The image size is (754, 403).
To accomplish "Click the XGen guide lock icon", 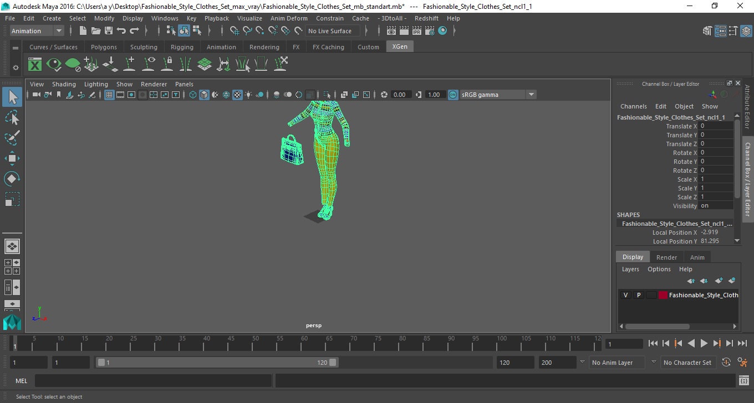I will pos(167,64).
